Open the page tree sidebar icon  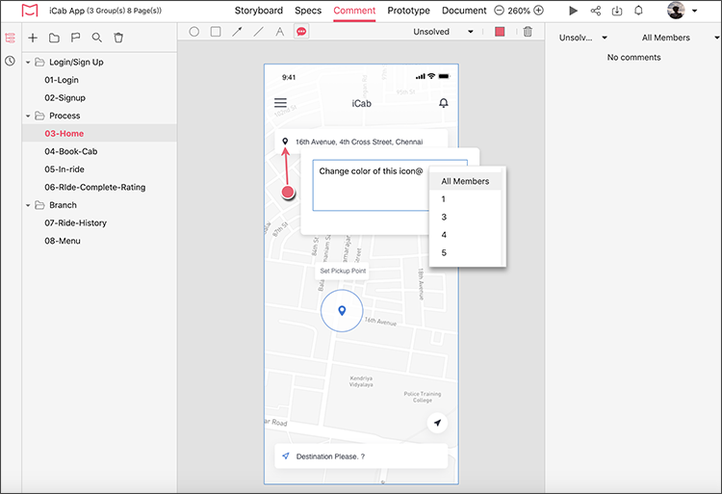point(11,38)
